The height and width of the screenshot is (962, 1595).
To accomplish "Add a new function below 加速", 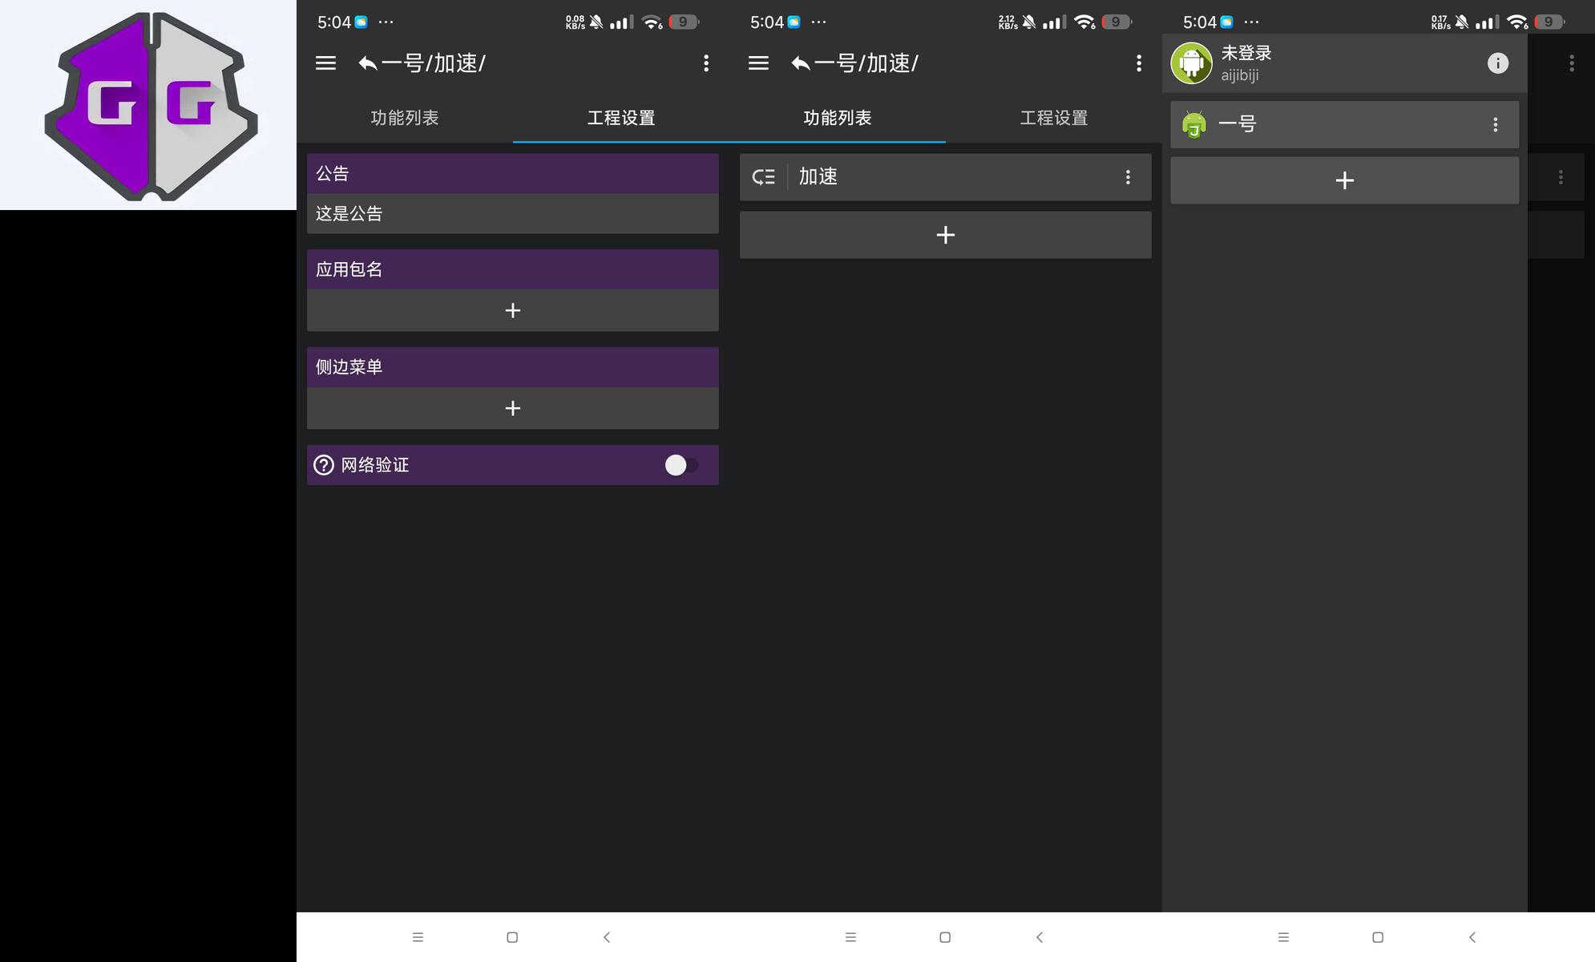I will (946, 235).
